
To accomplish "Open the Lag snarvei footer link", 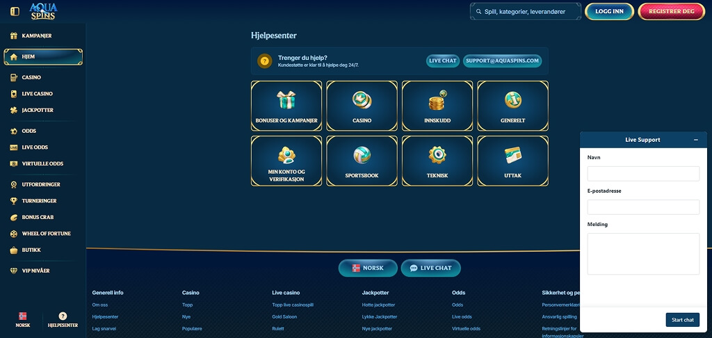I will [104, 328].
